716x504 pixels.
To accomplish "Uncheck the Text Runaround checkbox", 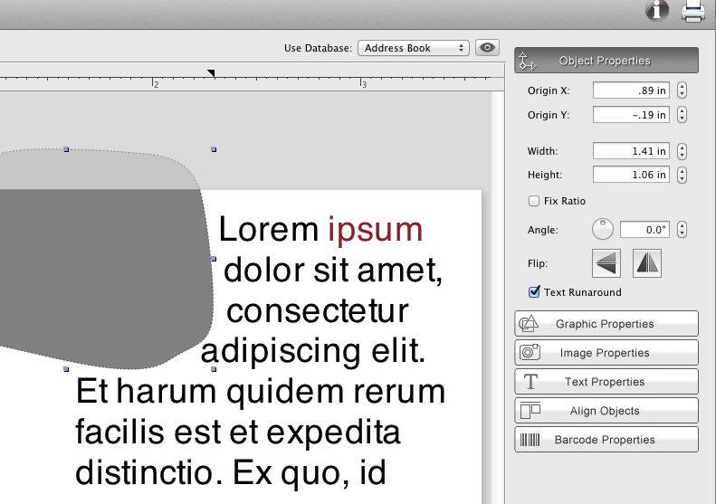I will pos(534,292).
